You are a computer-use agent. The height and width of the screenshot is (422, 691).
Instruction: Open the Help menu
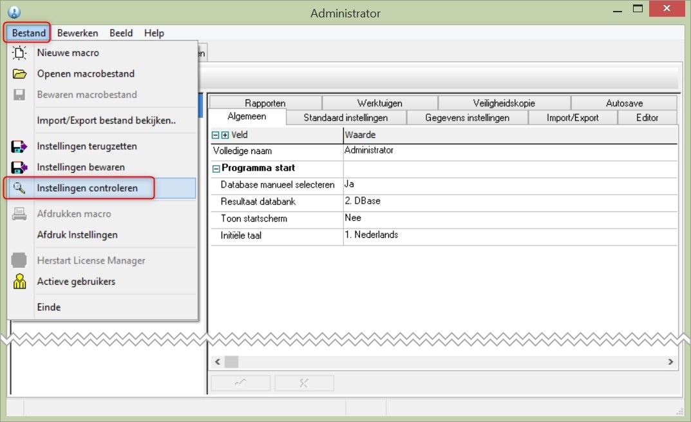[155, 33]
